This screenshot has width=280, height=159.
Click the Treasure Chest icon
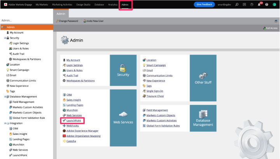(144, 96)
